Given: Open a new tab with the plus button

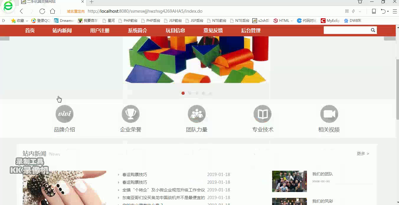Looking at the screenshot, I should [x=91, y=2].
